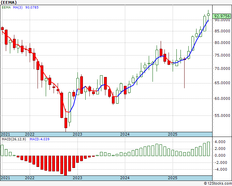Click the last green MACD histogram bar
The width and height of the screenshot is (232, 186).
click(208, 149)
